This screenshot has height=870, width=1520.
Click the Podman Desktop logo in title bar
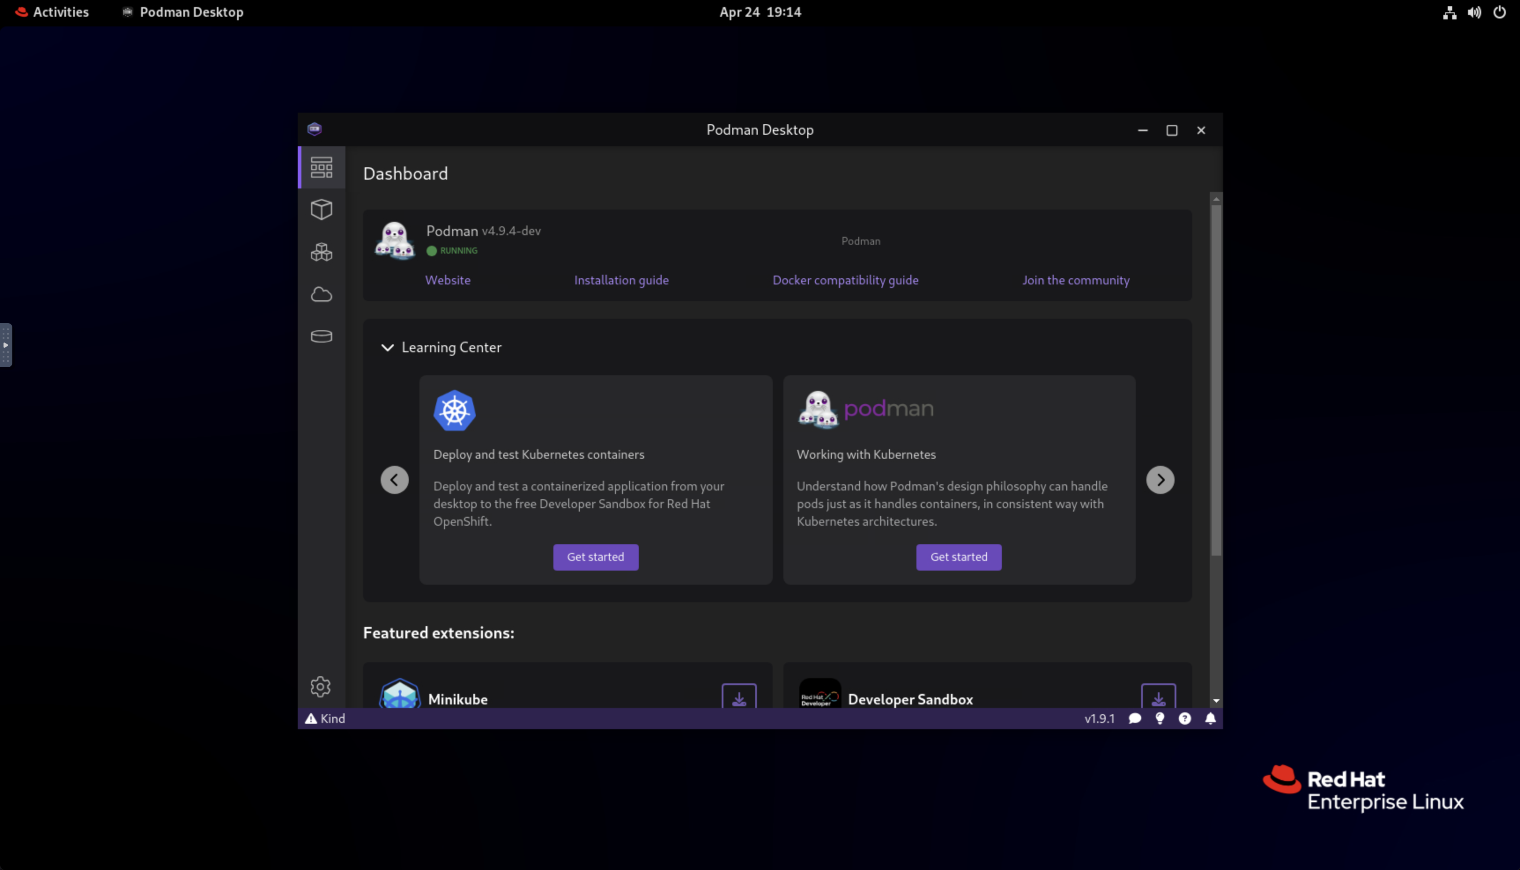tap(315, 129)
